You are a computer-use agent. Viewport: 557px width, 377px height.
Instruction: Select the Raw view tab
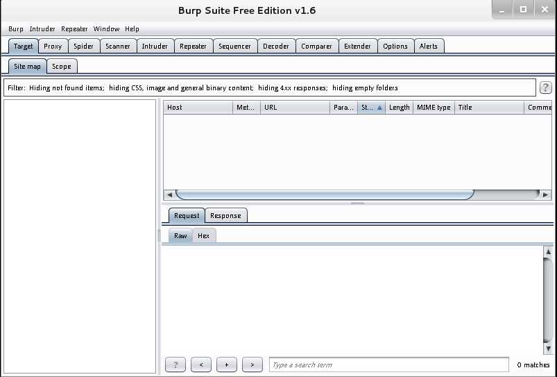tap(180, 236)
